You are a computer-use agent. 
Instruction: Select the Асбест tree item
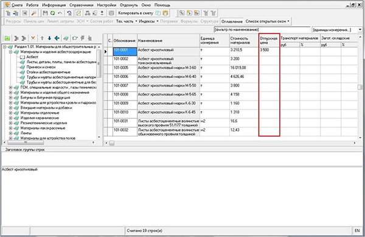32,57
